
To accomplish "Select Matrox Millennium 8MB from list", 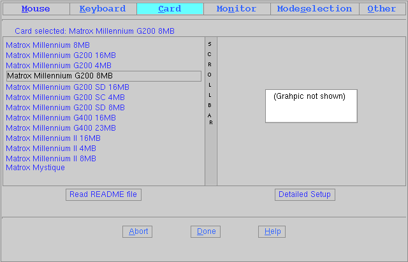I will coord(48,45).
